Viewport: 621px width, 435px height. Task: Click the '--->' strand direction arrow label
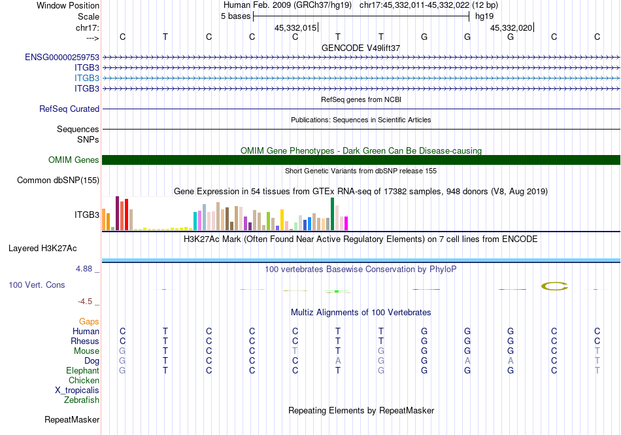(x=93, y=38)
